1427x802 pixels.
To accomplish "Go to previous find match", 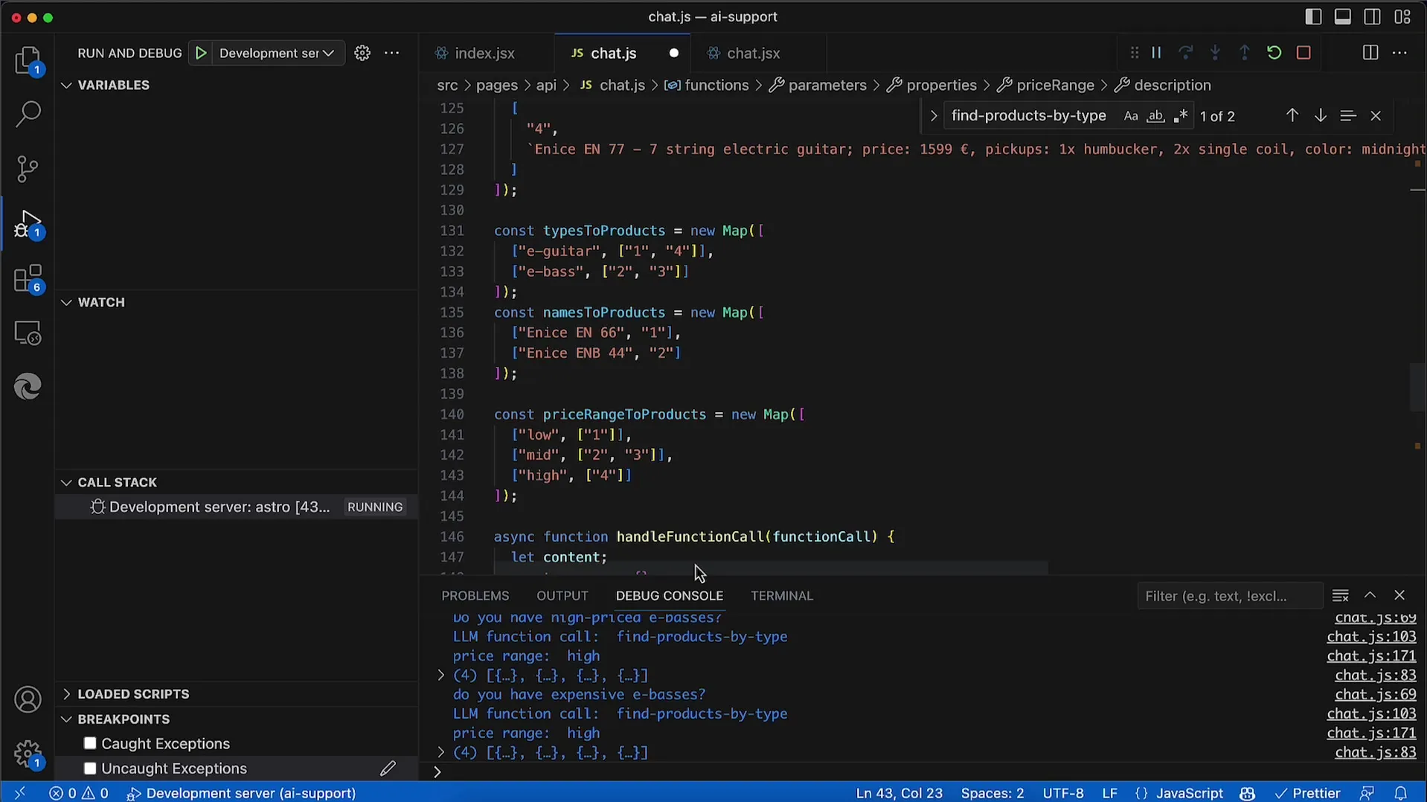I will (x=1292, y=115).
